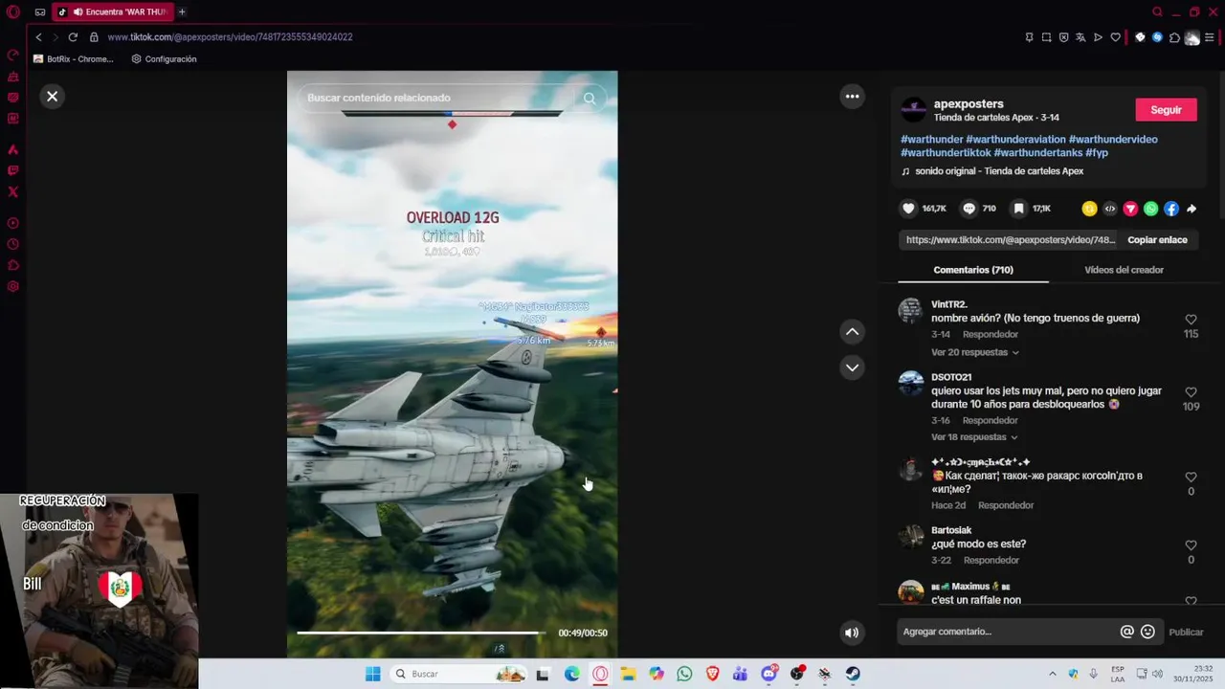This screenshot has width=1225, height=689.
Task: Open emoji picker in comment box
Action: tap(1147, 632)
